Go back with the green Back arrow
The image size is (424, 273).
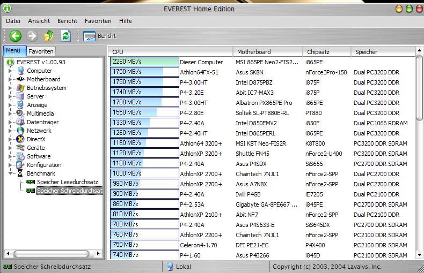click(x=16, y=36)
